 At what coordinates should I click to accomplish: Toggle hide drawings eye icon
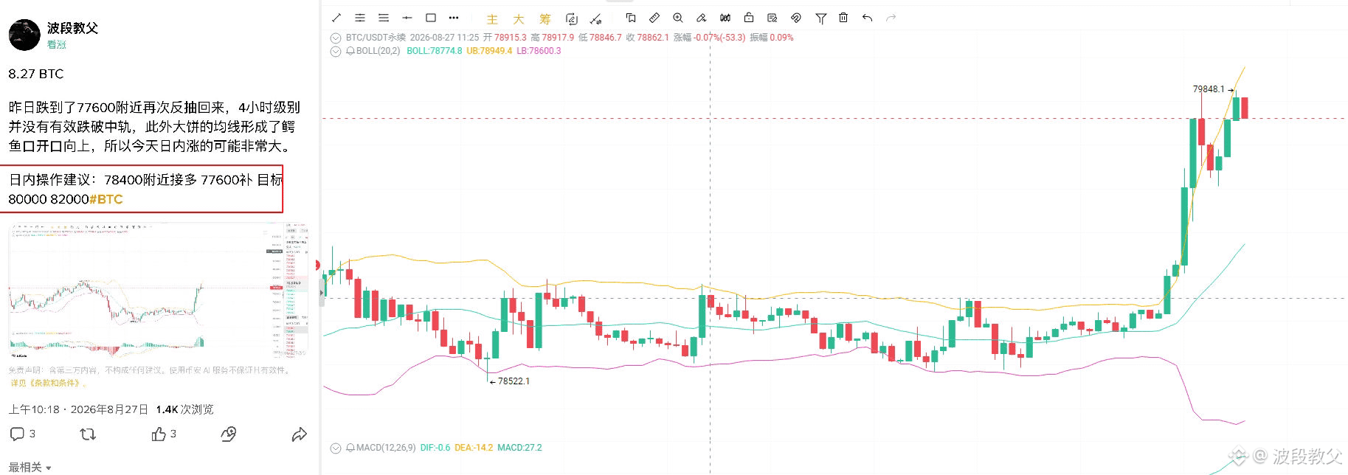796,18
